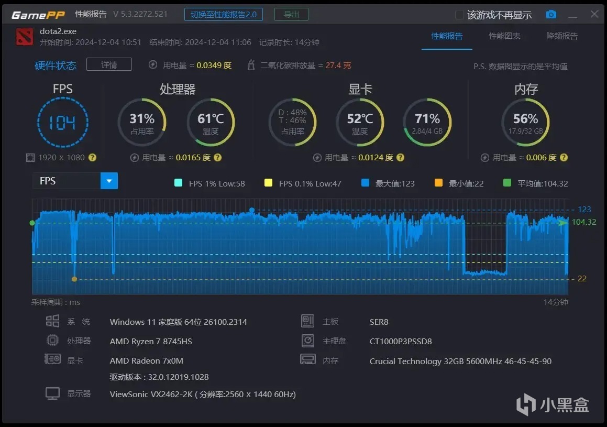The image size is (607, 427).
Task: Click the ViewSonic VX2462-2K monitor text
Action: click(x=203, y=394)
